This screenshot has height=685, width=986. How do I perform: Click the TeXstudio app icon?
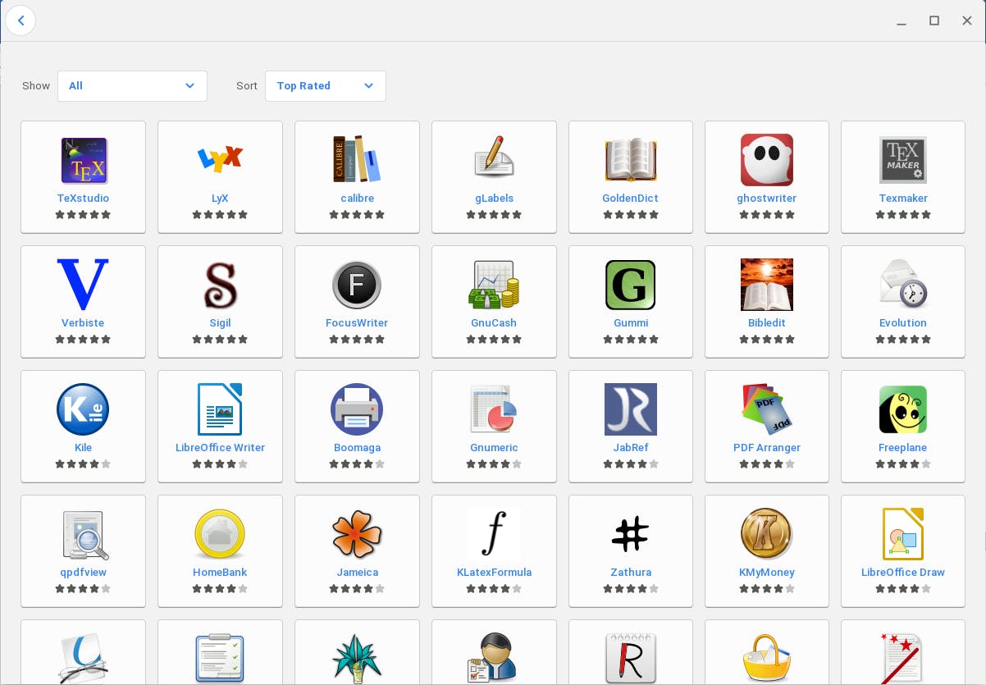84,160
